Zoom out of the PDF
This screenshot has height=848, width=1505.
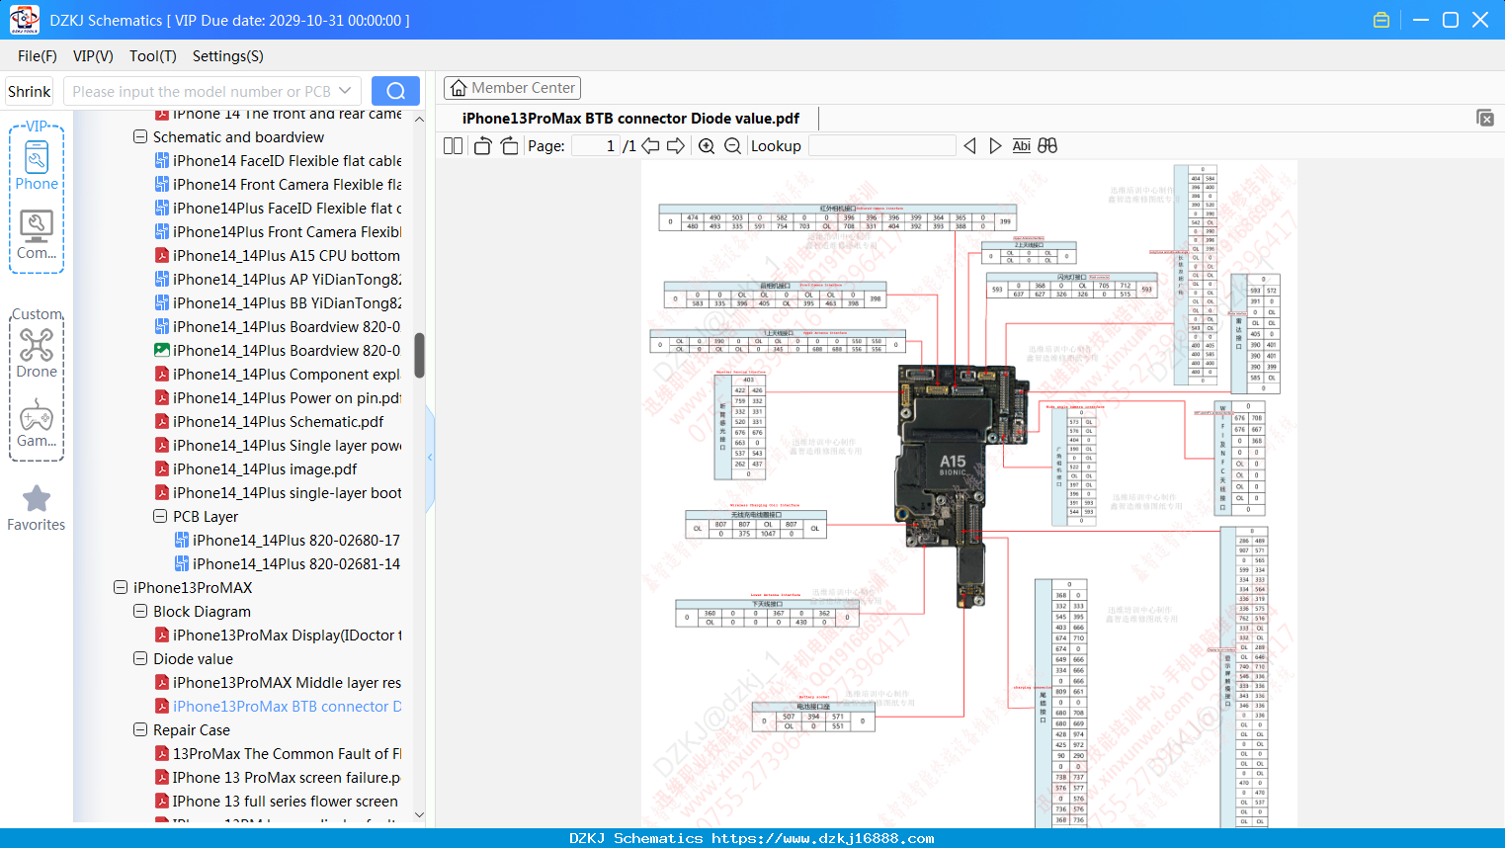(x=732, y=145)
